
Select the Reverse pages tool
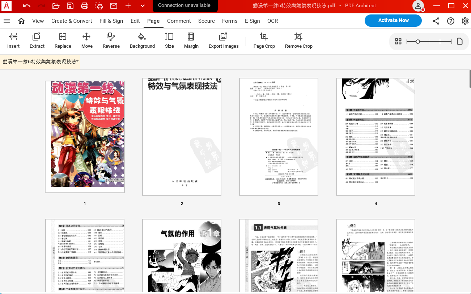(111, 41)
